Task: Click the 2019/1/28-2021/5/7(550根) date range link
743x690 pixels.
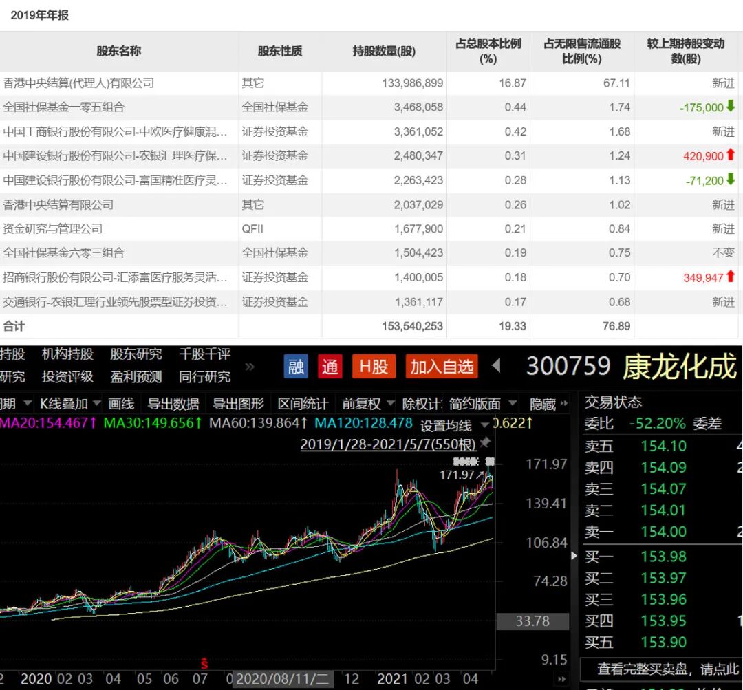Action: [x=388, y=444]
